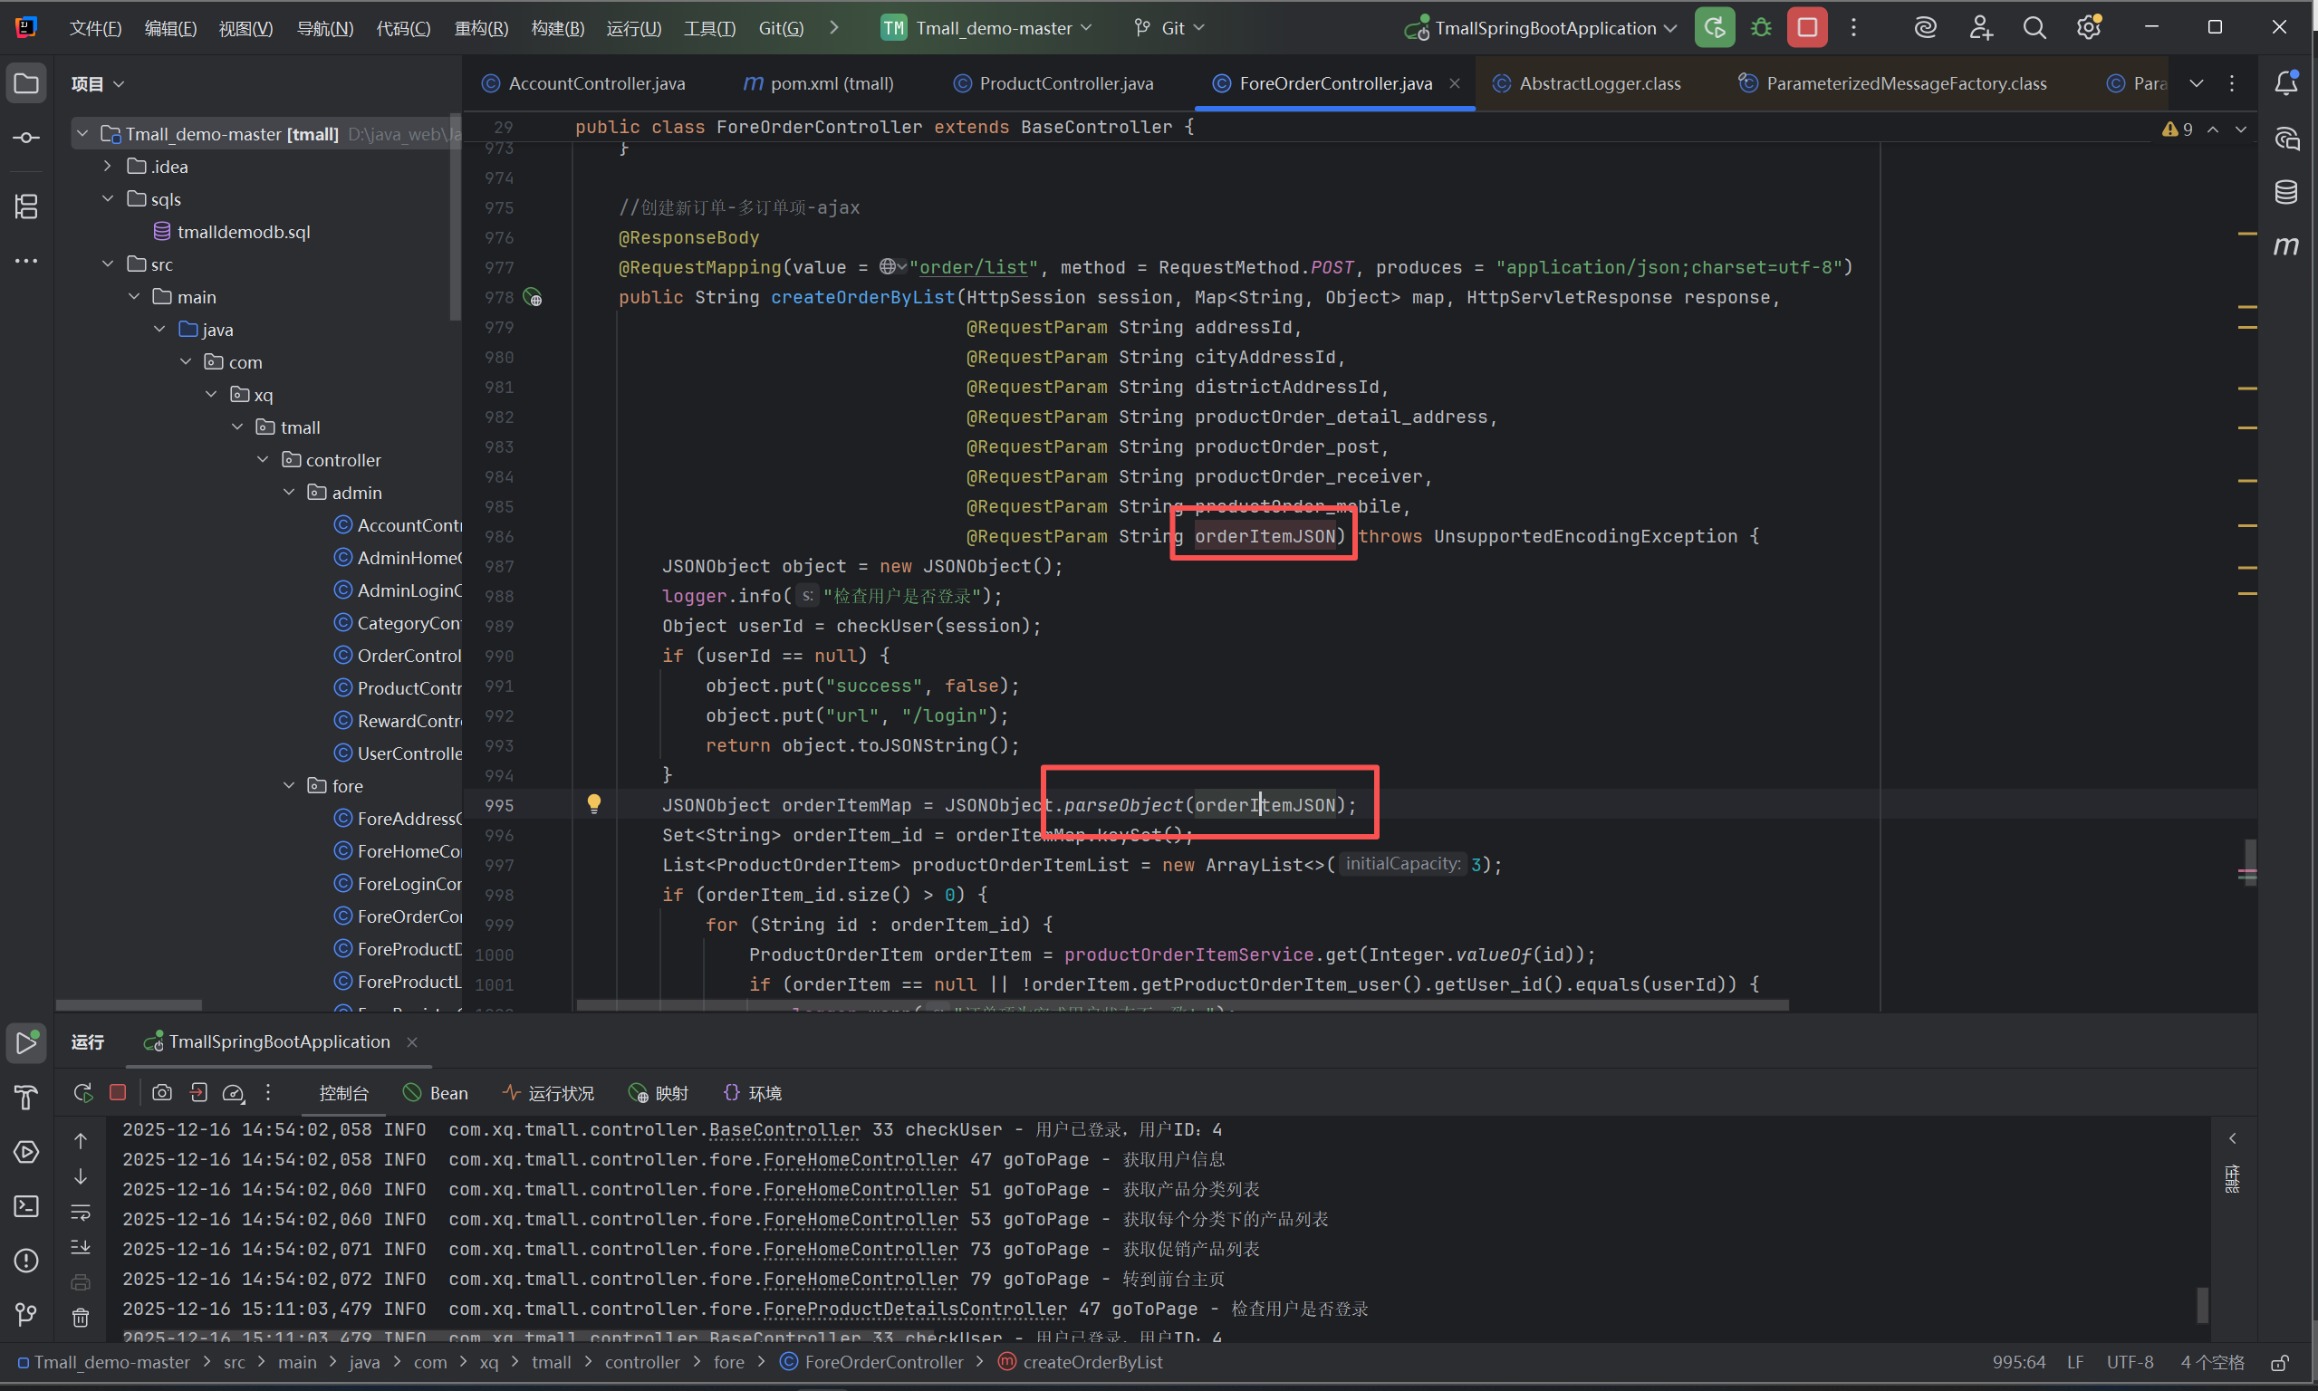The image size is (2318, 1391).
Task: Open the Terminal tool window
Action: 26,1206
